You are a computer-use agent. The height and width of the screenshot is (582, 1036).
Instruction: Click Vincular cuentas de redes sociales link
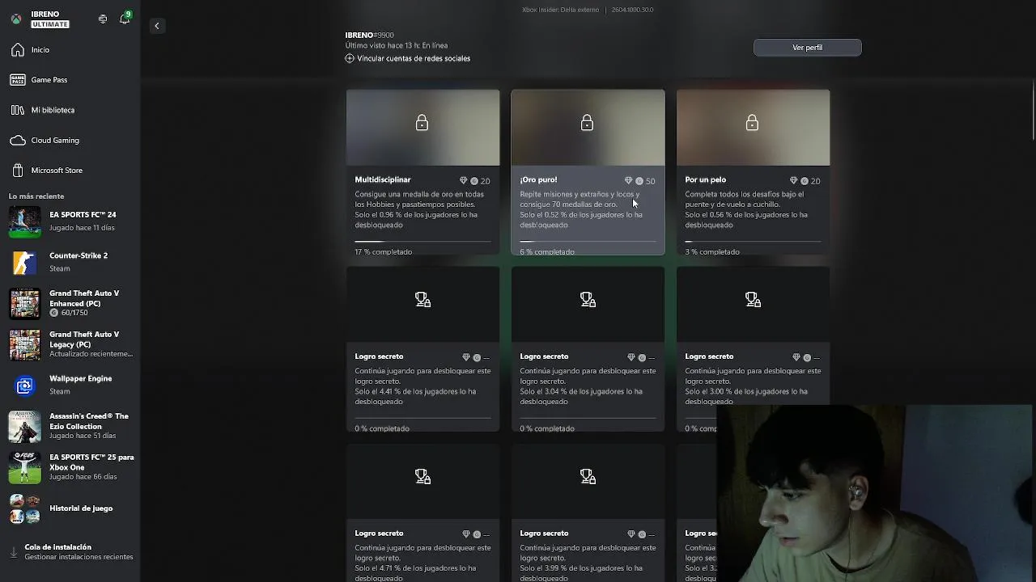pos(414,58)
